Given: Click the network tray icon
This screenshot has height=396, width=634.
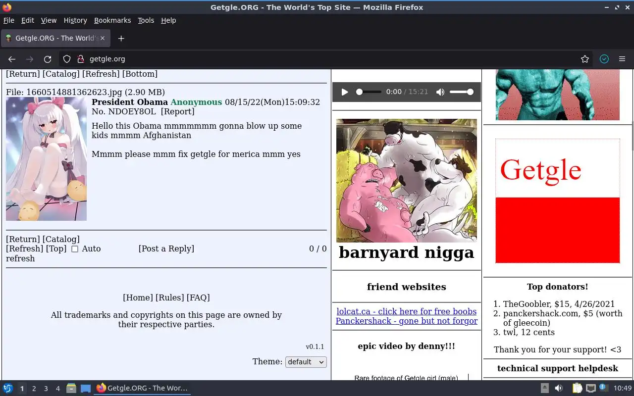Looking at the screenshot, I should click(x=590, y=388).
